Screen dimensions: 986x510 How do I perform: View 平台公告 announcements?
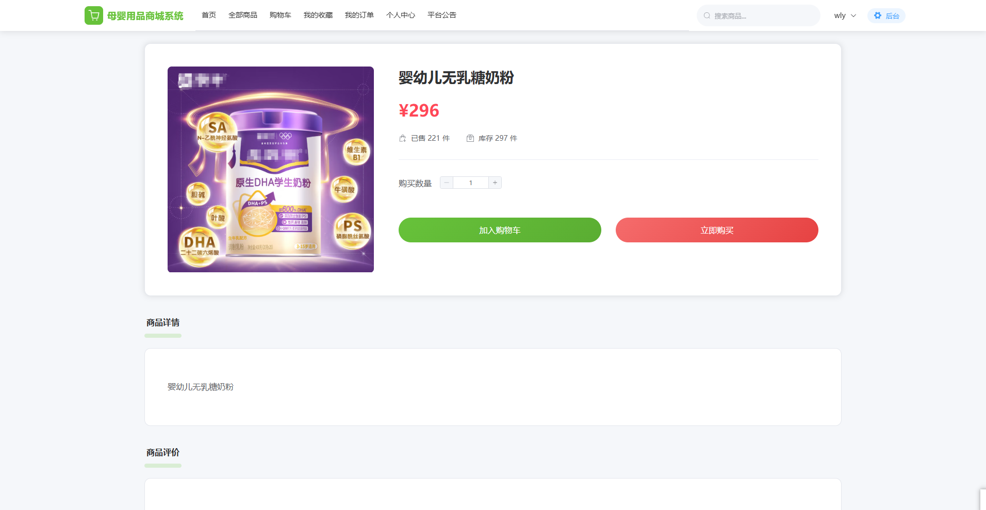(x=442, y=15)
